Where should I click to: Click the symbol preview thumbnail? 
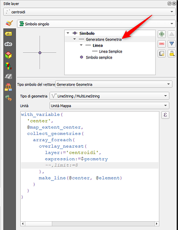pos(40,52)
